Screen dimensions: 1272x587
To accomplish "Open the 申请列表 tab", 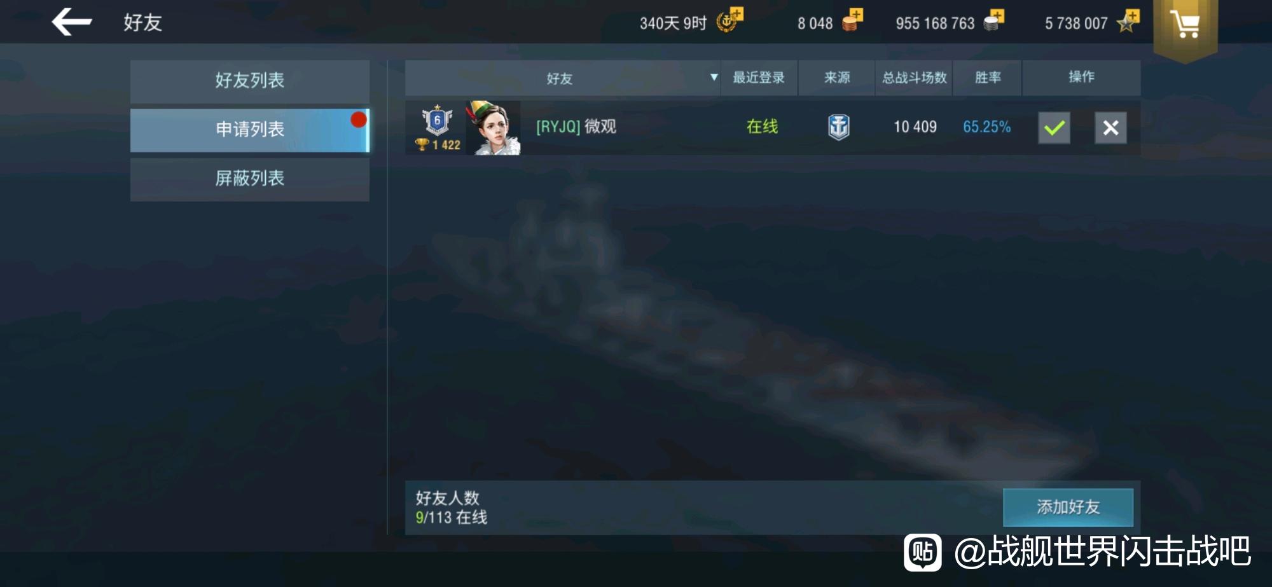I will pyautogui.click(x=250, y=130).
